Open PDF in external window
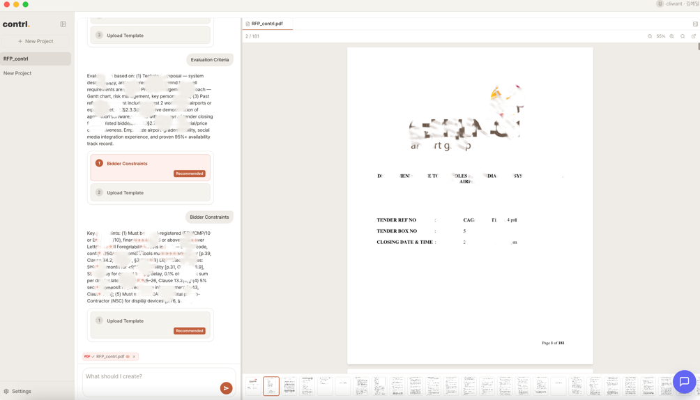This screenshot has height=400, width=700. [694, 36]
